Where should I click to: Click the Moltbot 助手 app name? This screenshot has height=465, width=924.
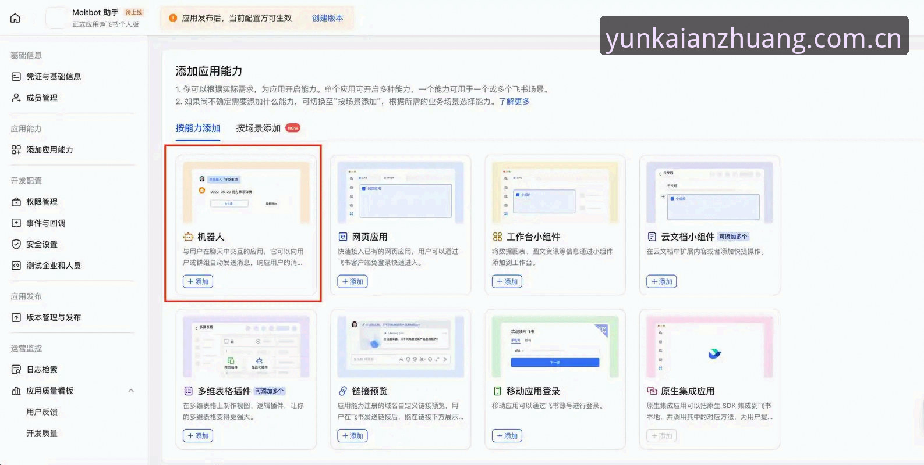tap(95, 12)
